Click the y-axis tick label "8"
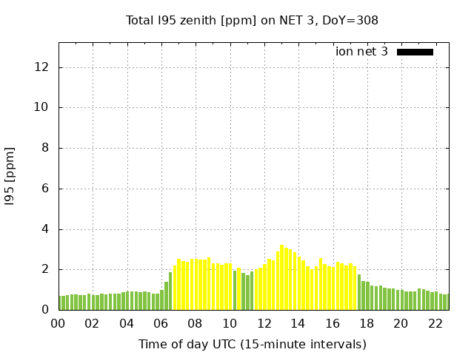 [x=45, y=148]
